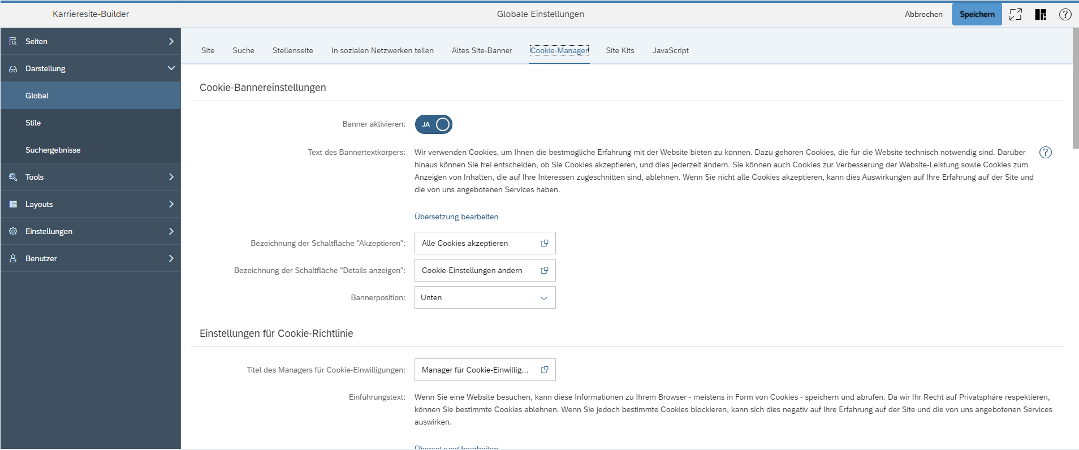Screen dimensions: 1079x450
Task: Click the Darstellung binoculars icon
Action: (x=13, y=68)
